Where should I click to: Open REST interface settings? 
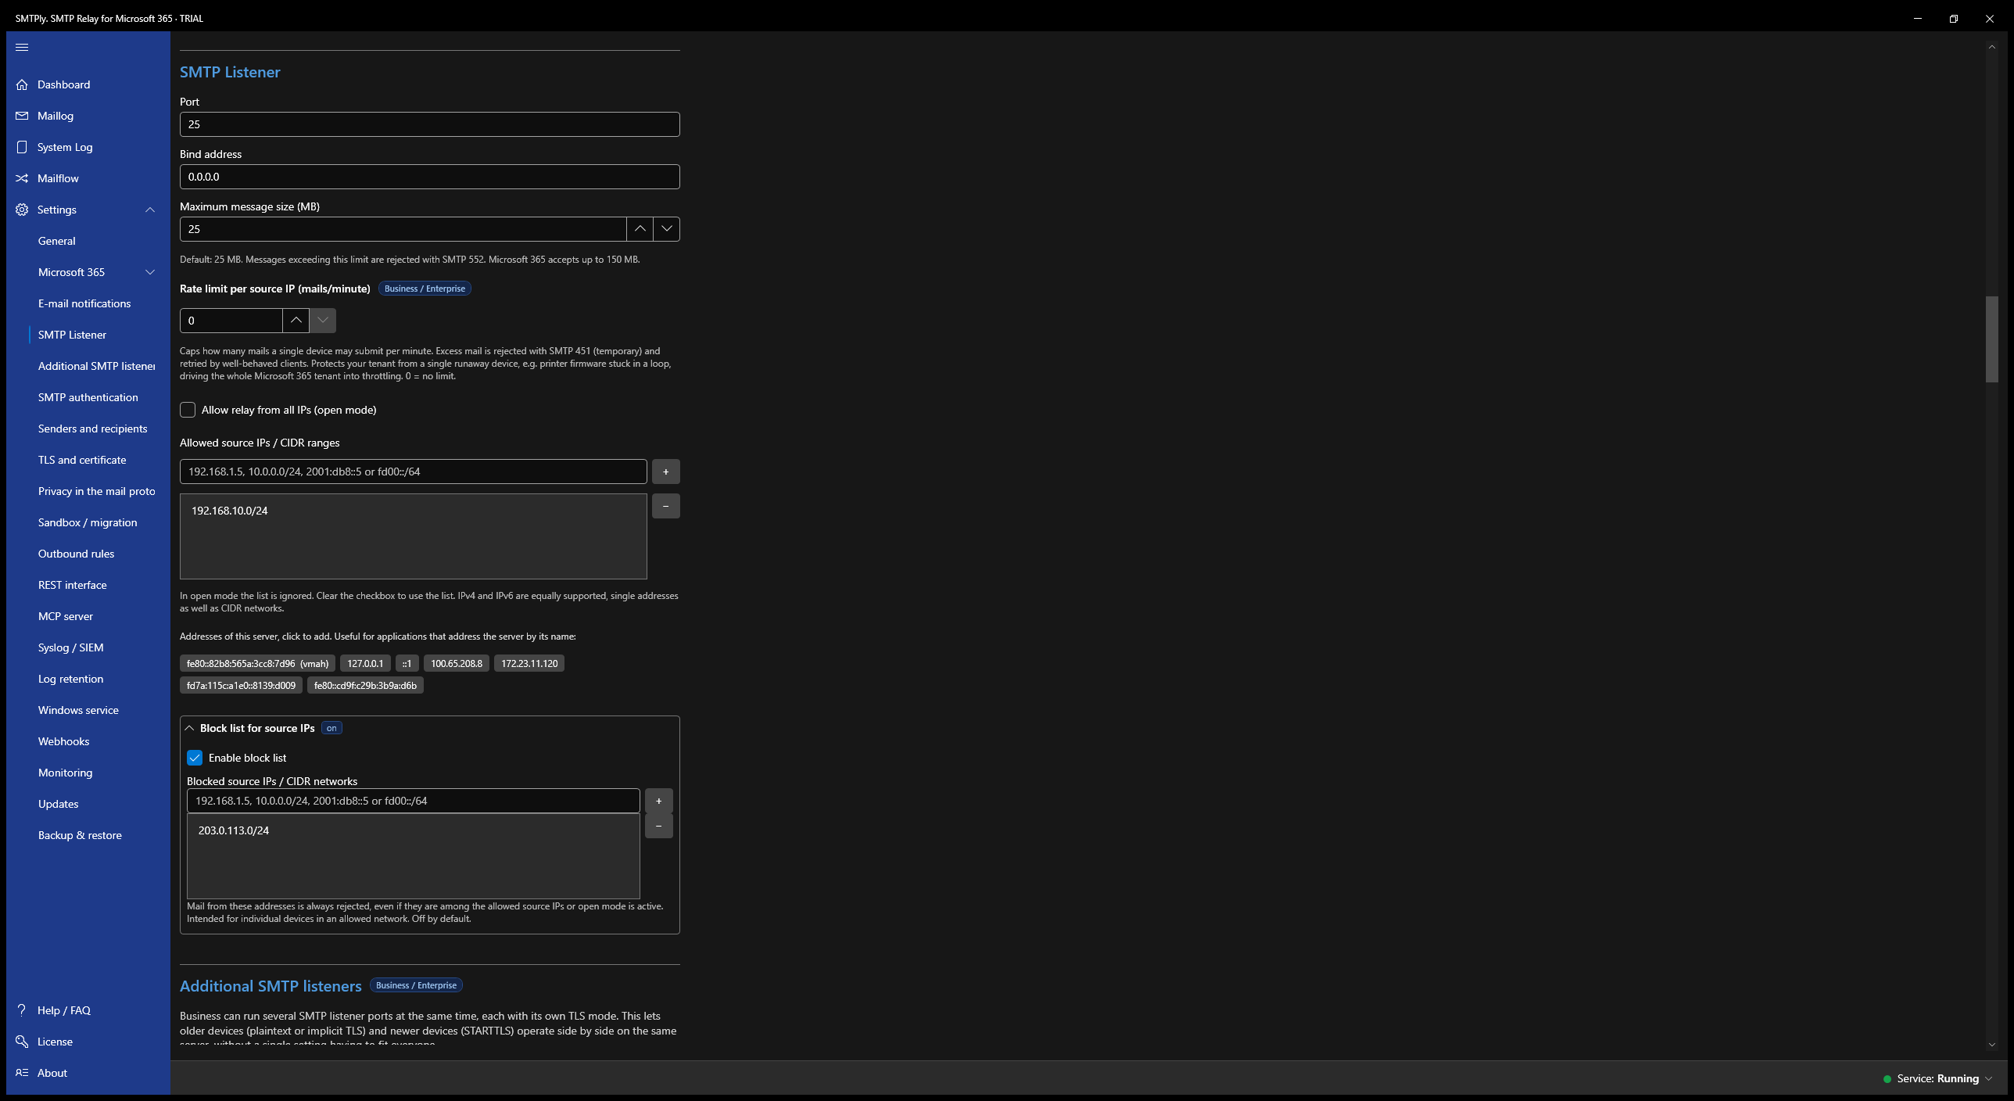(x=72, y=585)
